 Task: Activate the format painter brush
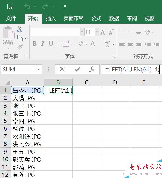click(x=20, y=47)
